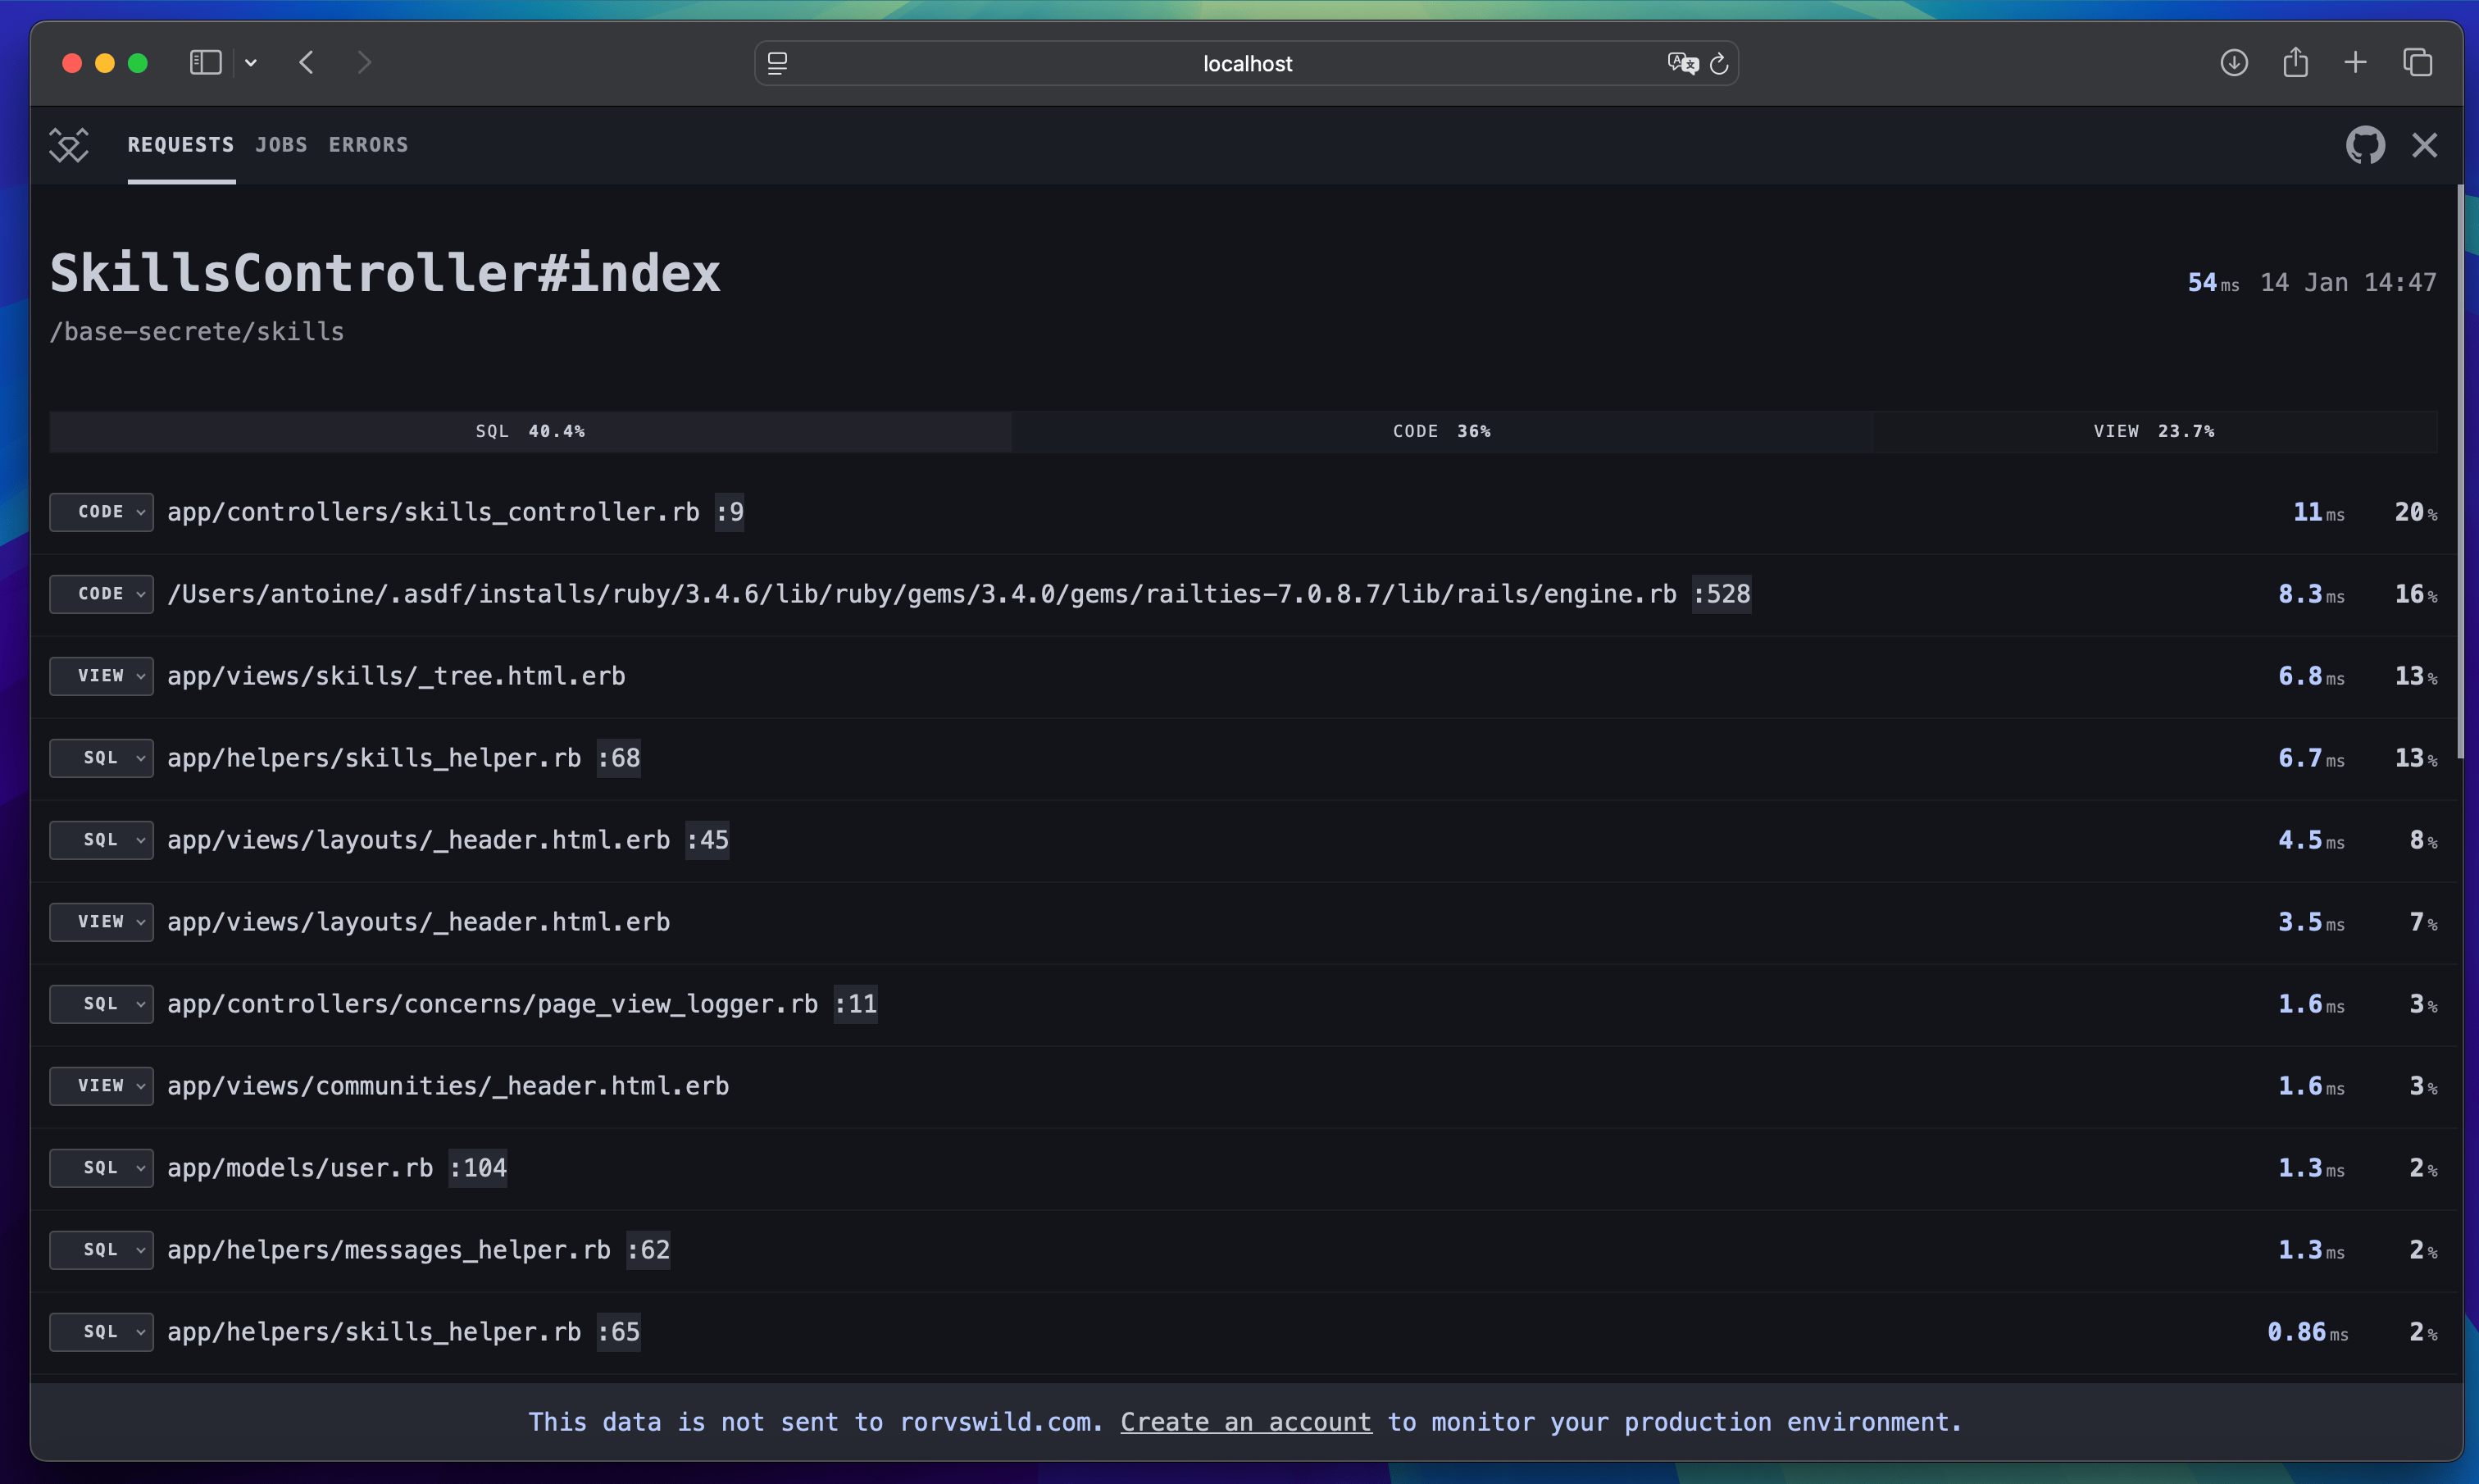Image resolution: width=2479 pixels, height=1484 pixels.
Task: Switch to the ERRORS tab
Action: tap(369, 145)
